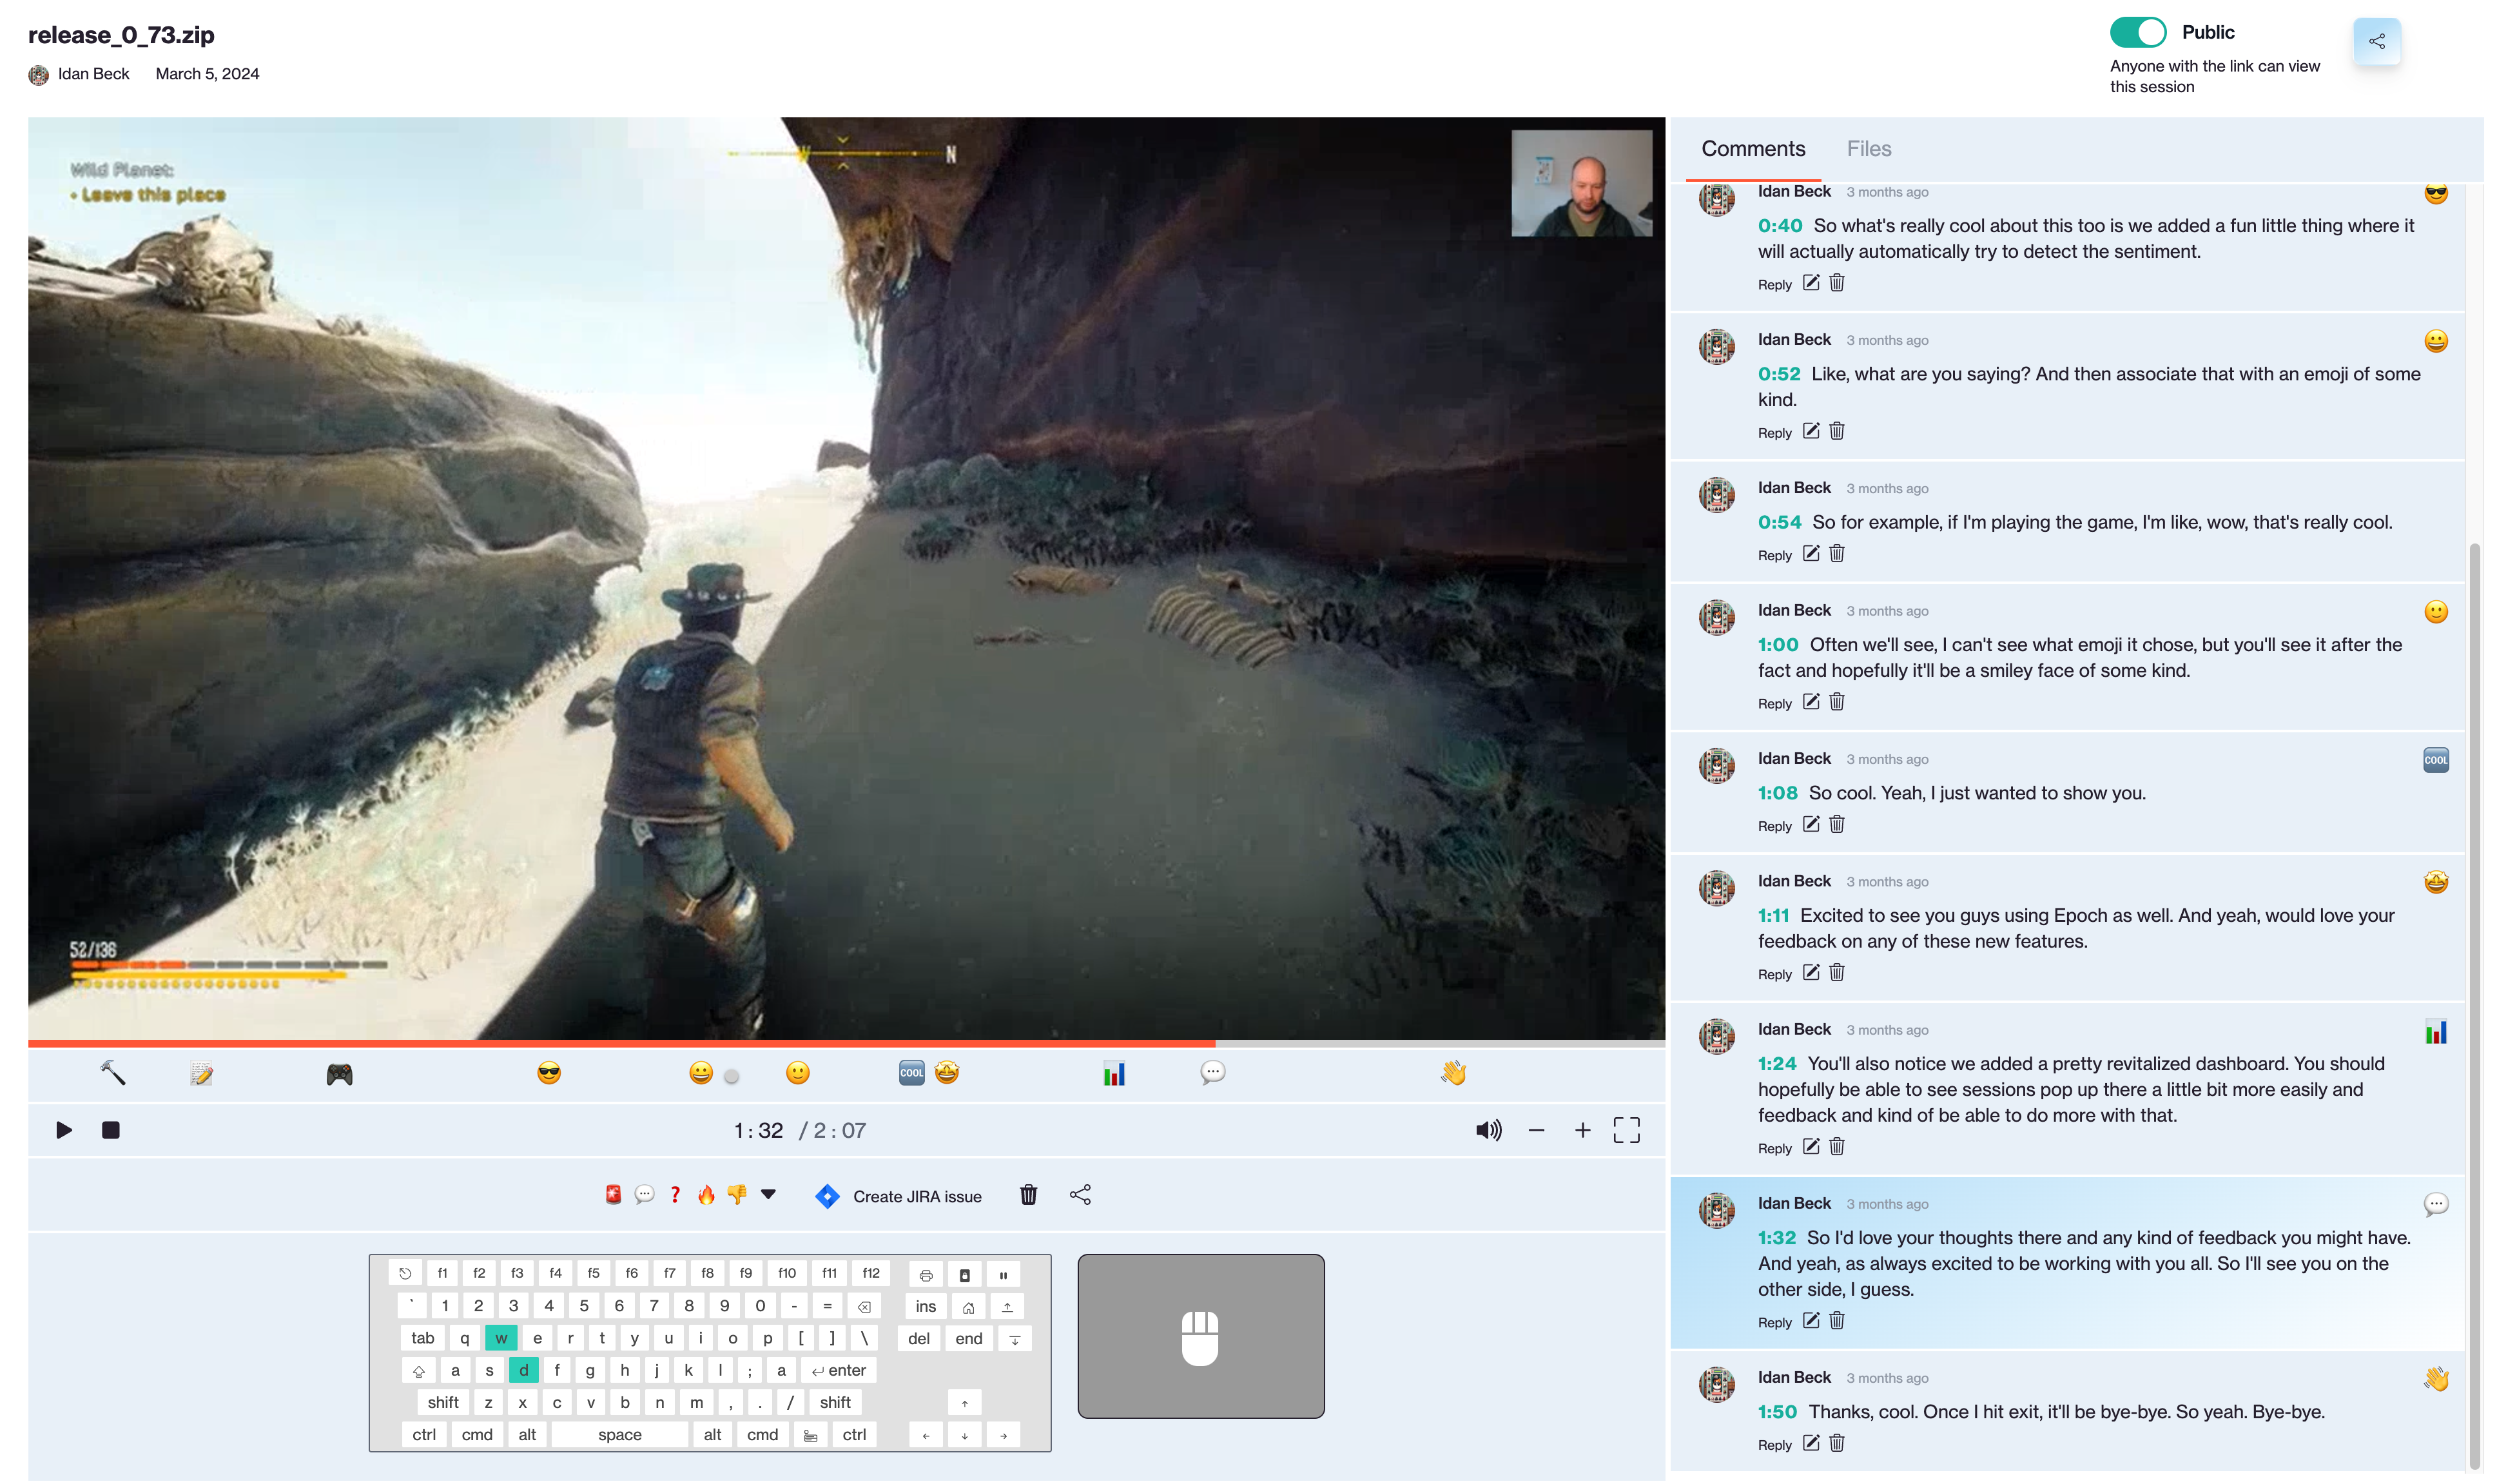Click the release_0_73.zip session title
Image resolution: width=2497 pixels, height=1484 pixels.
(x=121, y=35)
